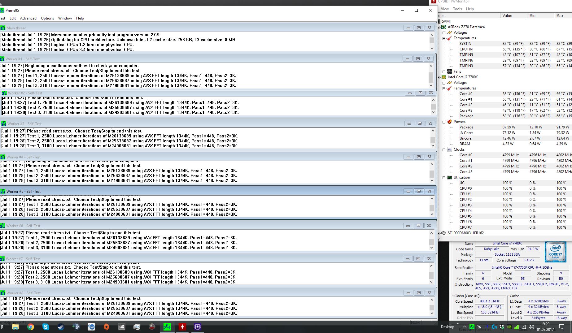572x333 pixels.
Task: Collapse the CPU Temperatures node
Action: [x=444, y=88]
